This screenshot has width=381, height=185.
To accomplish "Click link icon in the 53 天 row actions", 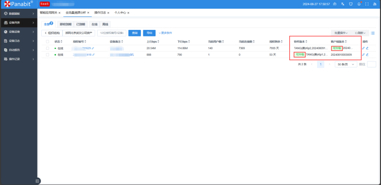I will coord(363,55).
